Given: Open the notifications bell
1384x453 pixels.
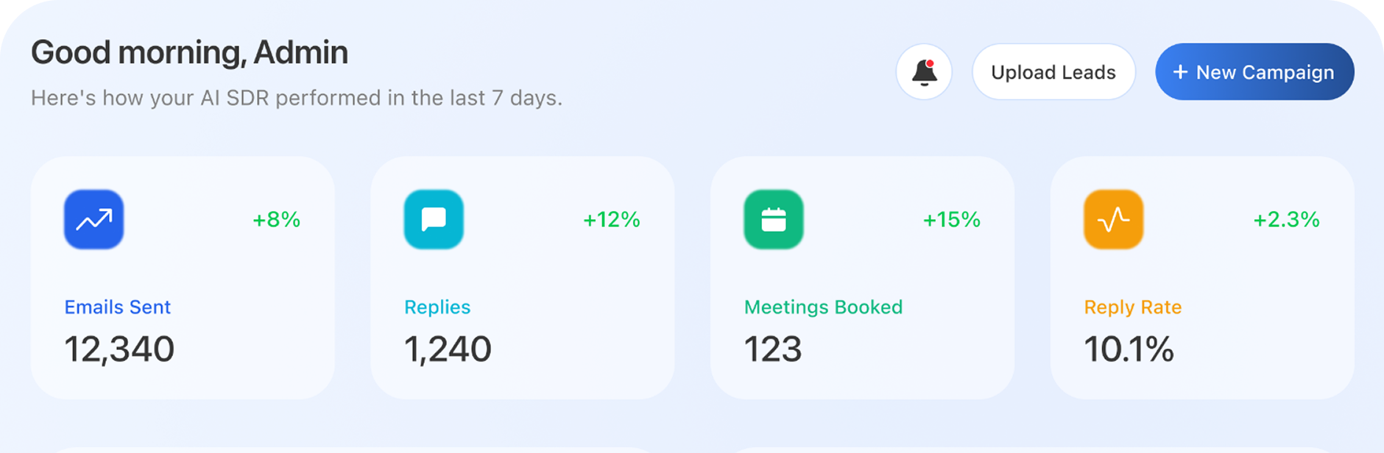Looking at the screenshot, I should click(924, 72).
